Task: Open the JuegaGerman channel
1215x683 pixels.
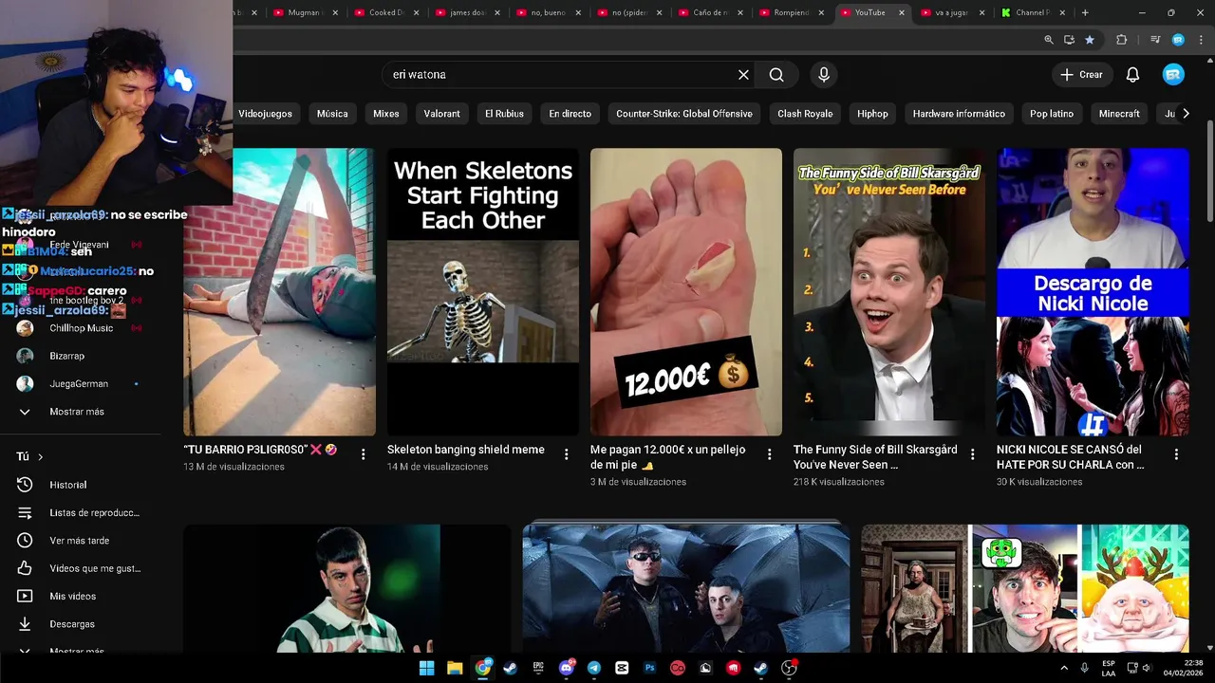Action: click(81, 384)
